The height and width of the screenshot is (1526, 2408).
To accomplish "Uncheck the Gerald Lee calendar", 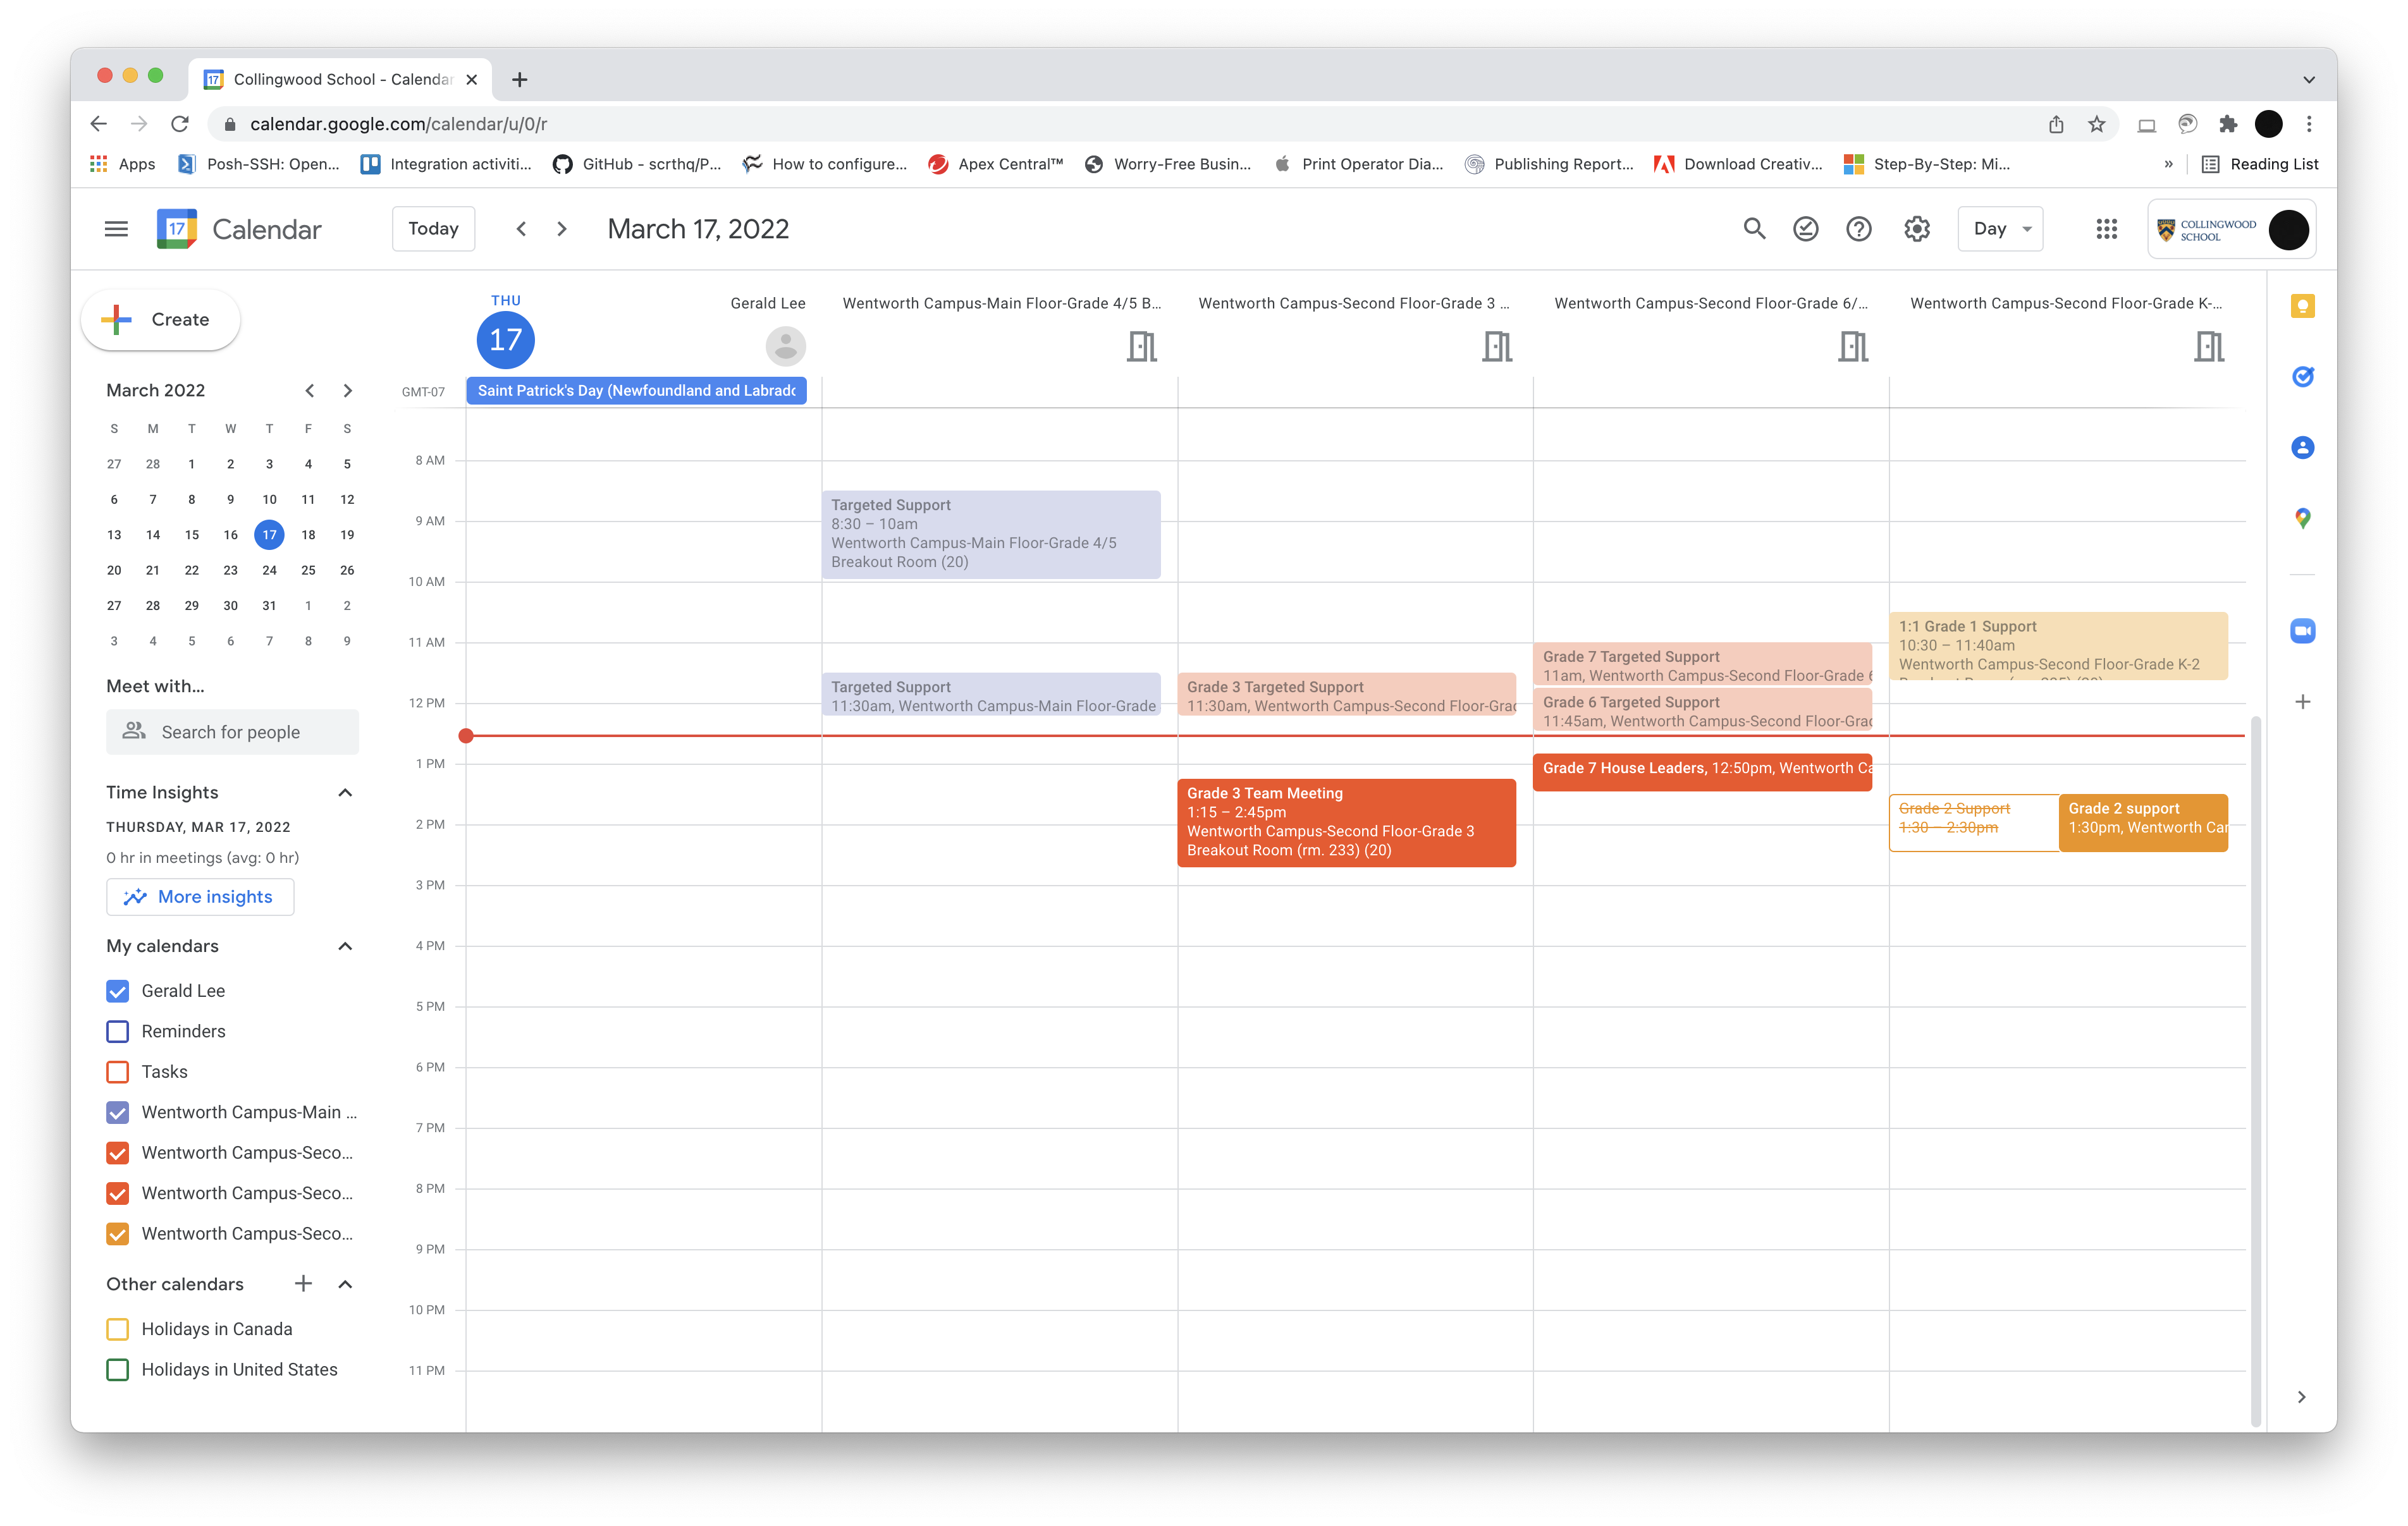I will point(118,991).
